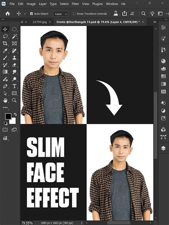Open the Edit Toolbar three-dots menu
Screen dimensions: 169x225
pyautogui.click(x=5, y=107)
